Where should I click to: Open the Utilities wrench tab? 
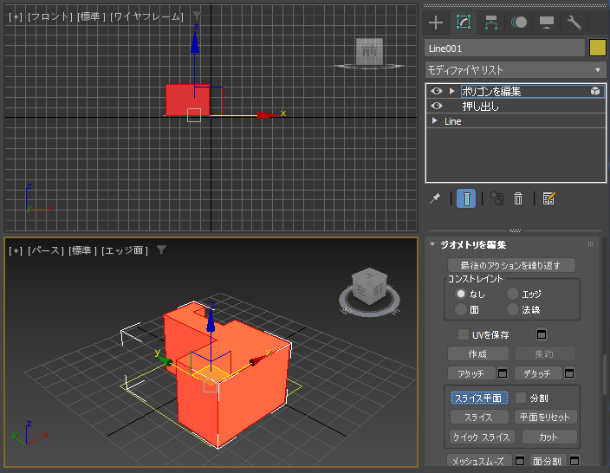click(x=574, y=23)
